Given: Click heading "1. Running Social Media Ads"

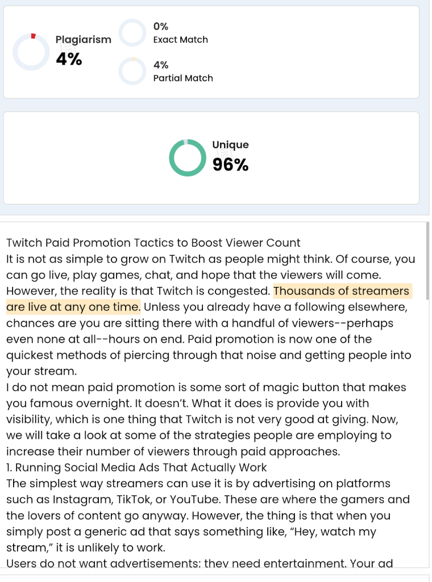Looking at the screenshot, I should [136, 468].
